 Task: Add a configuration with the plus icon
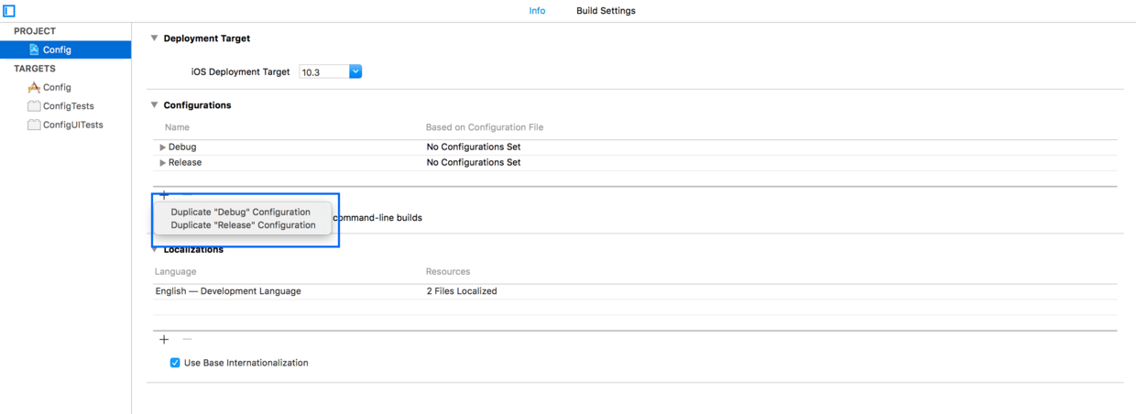(164, 194)
